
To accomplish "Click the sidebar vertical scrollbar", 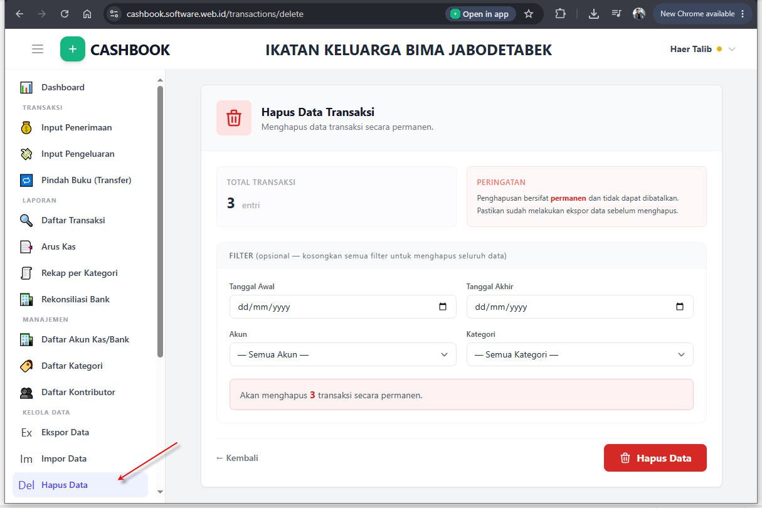I will [160, 221].
